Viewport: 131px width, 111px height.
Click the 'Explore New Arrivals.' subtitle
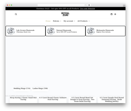point(103,32)
